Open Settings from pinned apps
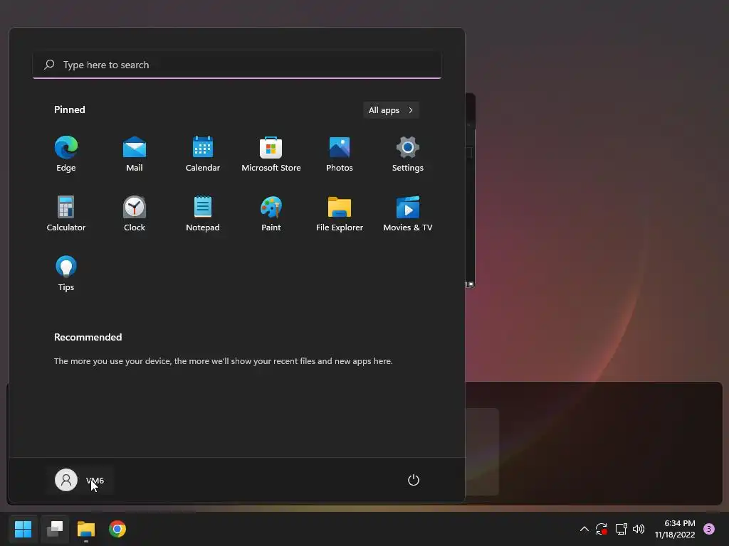This screenshot has height=546, width=729. click(x=408, y=154)
